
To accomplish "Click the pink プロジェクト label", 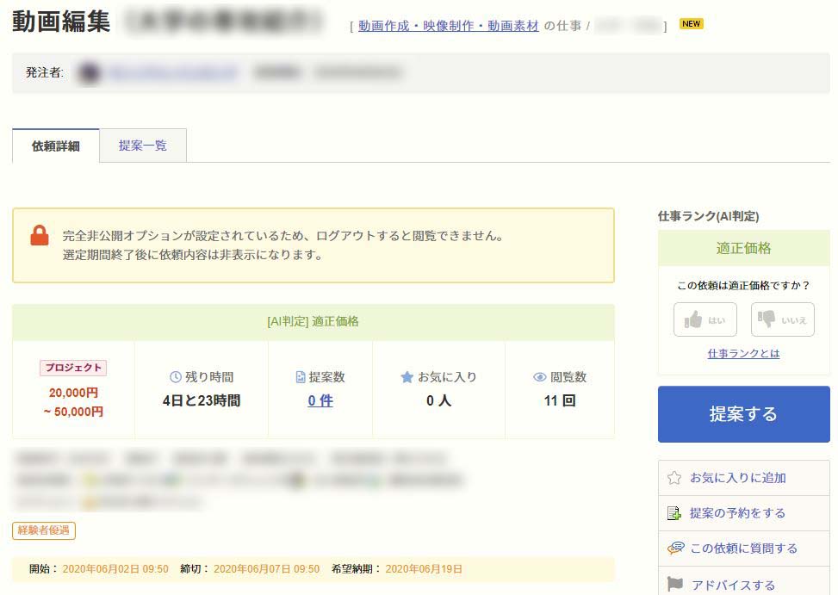I will [x=73, y=368].
